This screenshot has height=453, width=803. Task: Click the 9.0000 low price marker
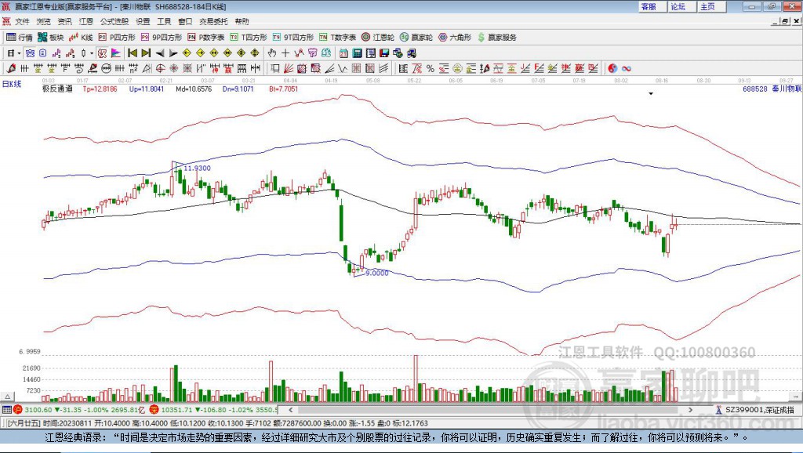(377, 274)
